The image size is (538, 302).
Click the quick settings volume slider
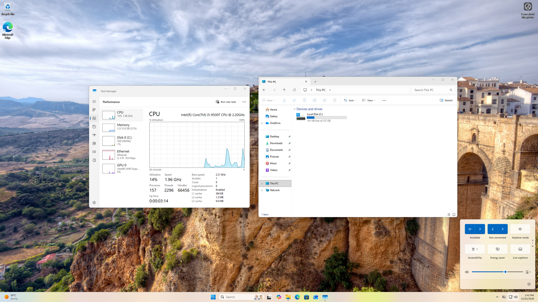tap(497, 272)
